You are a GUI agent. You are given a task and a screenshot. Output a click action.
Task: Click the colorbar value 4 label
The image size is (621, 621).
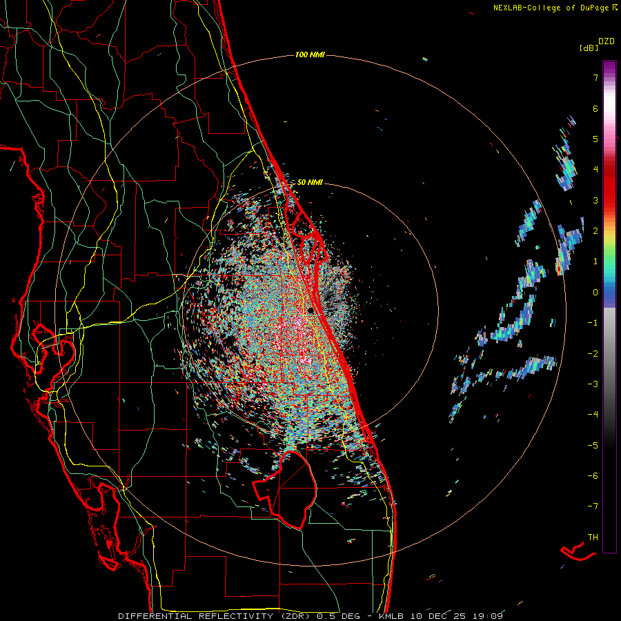[x=595, y=170]
